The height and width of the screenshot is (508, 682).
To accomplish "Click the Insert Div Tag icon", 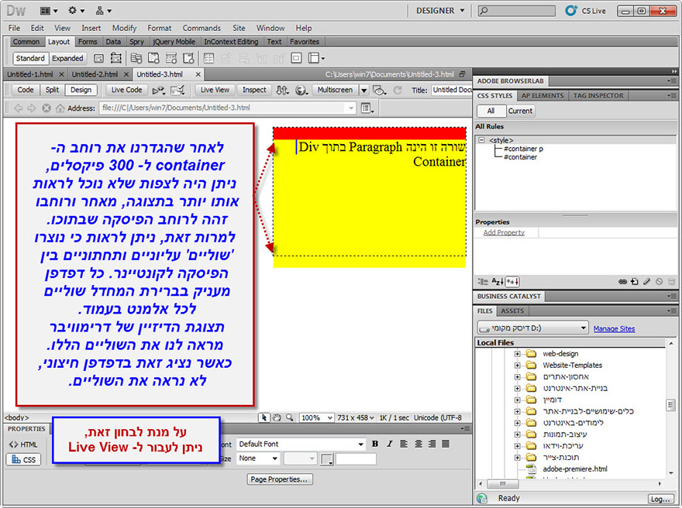I will coord(99,58).
